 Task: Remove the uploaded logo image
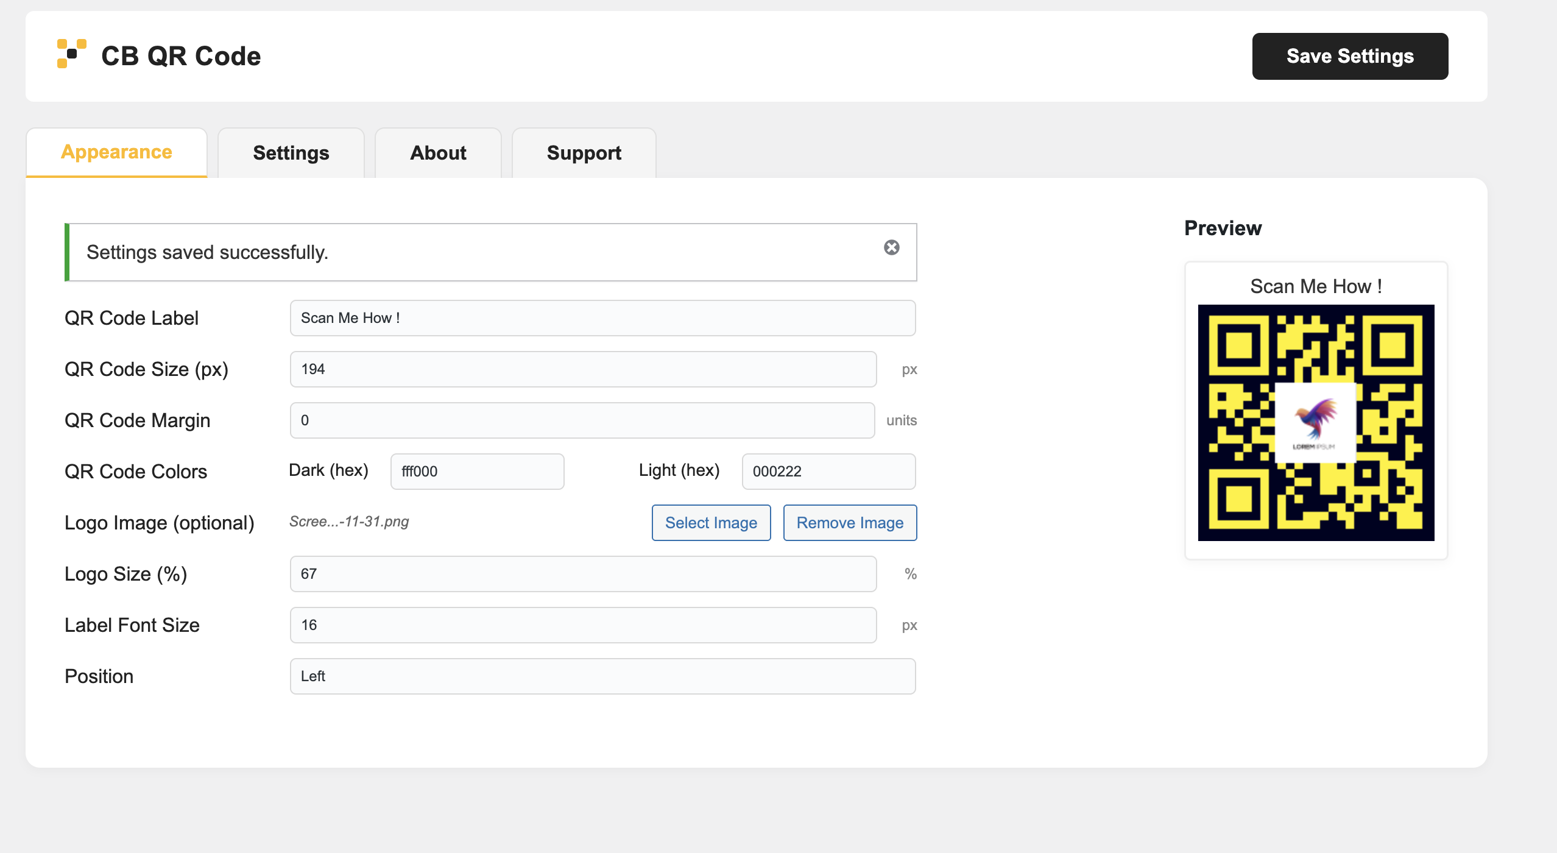[x=850, y=522]
